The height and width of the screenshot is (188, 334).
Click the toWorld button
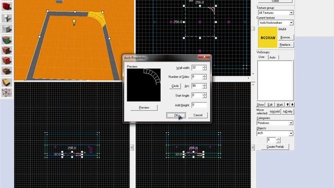(x=275, y=112)
